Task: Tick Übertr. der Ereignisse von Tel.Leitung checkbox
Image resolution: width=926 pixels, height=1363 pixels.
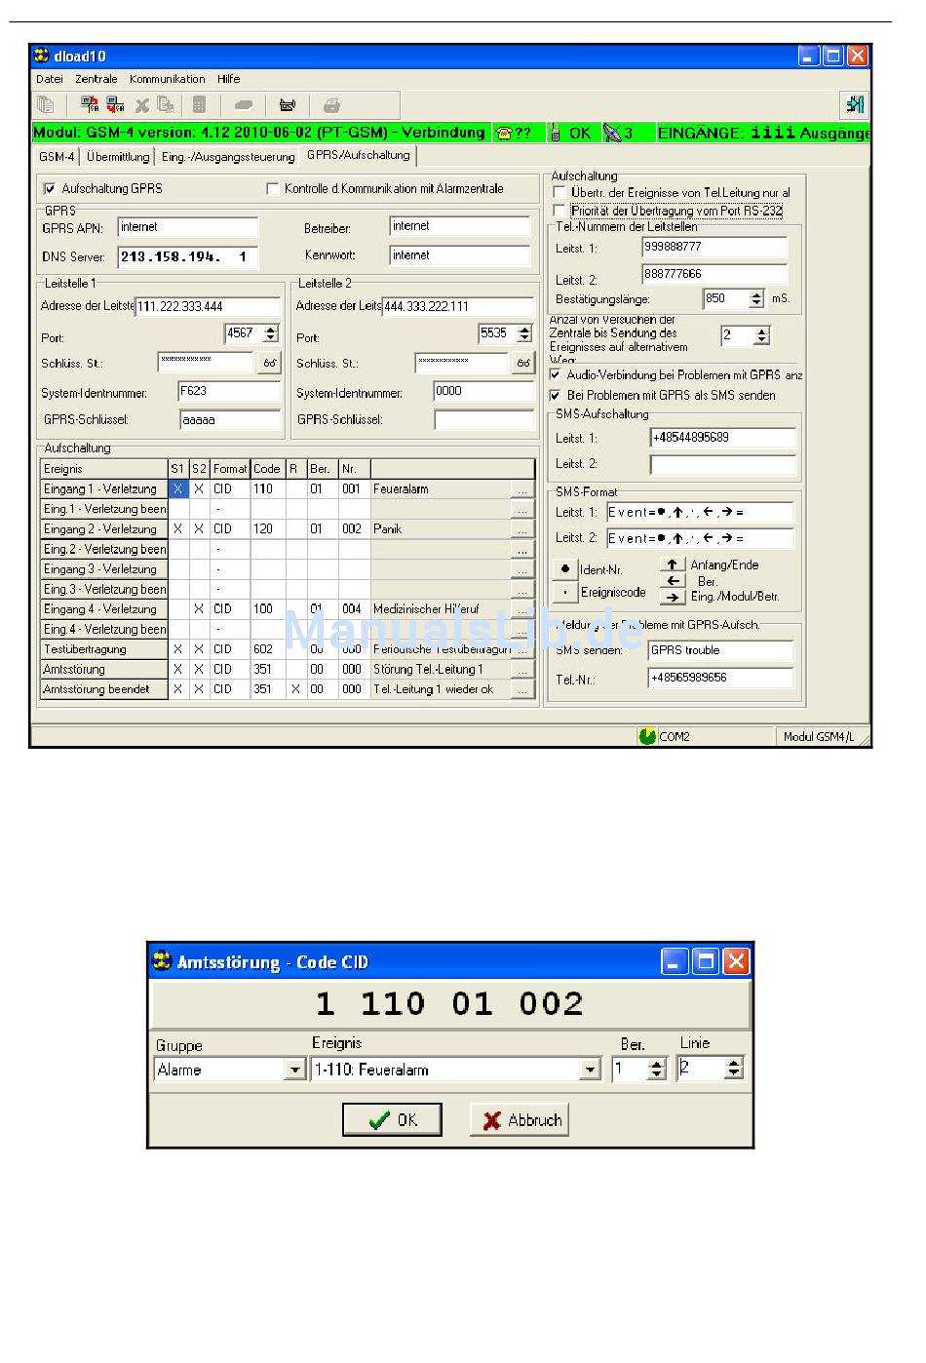Action: click(x=559, y=193)
